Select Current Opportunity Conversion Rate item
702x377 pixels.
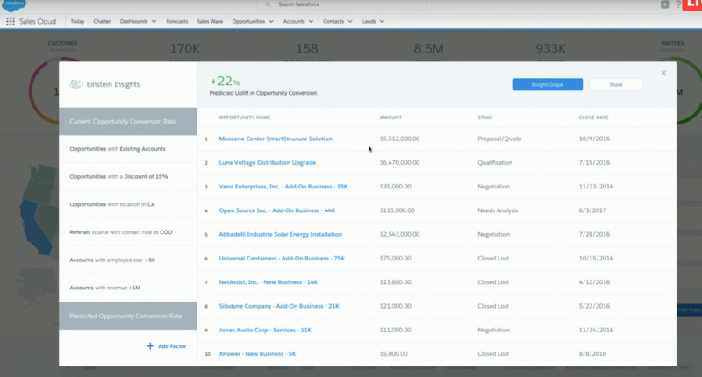[x=128, y=121]
